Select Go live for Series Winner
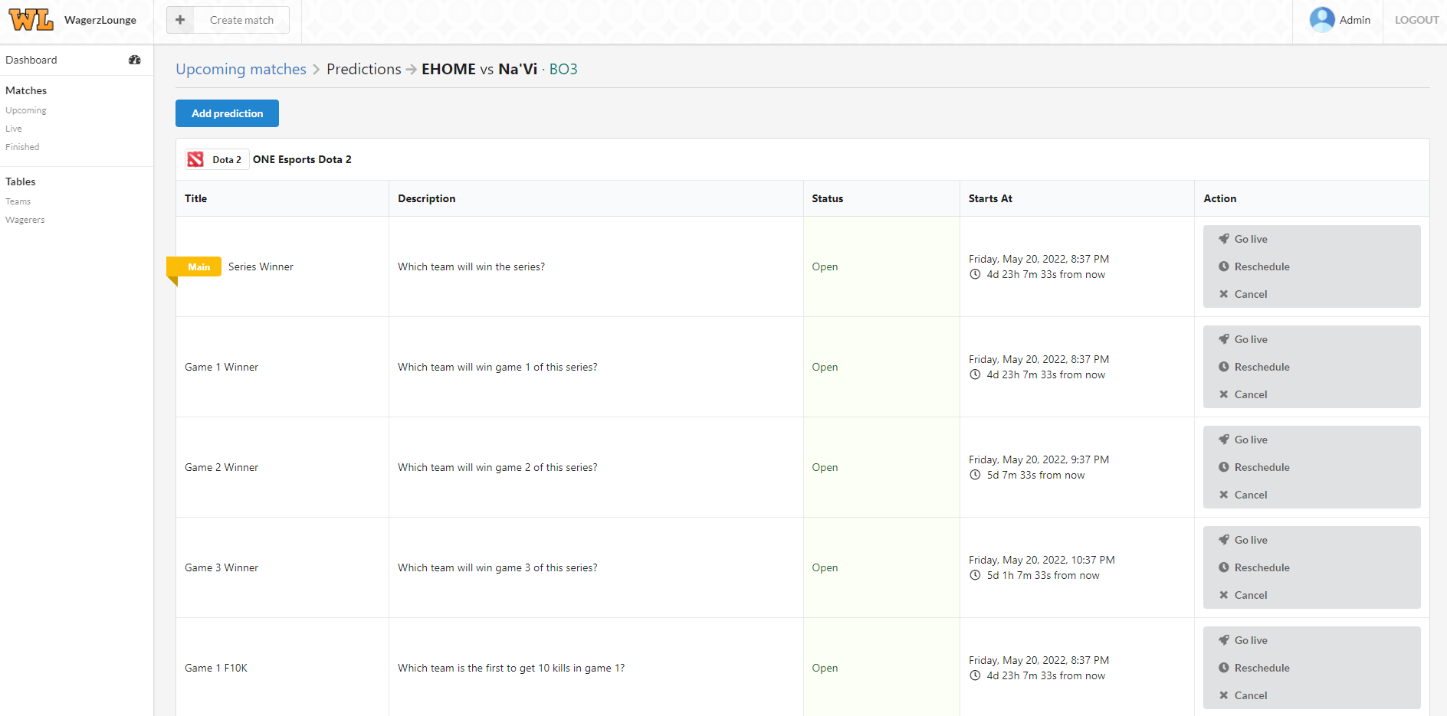Viewport: 1447px width, 716px height. click(x=1250, y=238)
